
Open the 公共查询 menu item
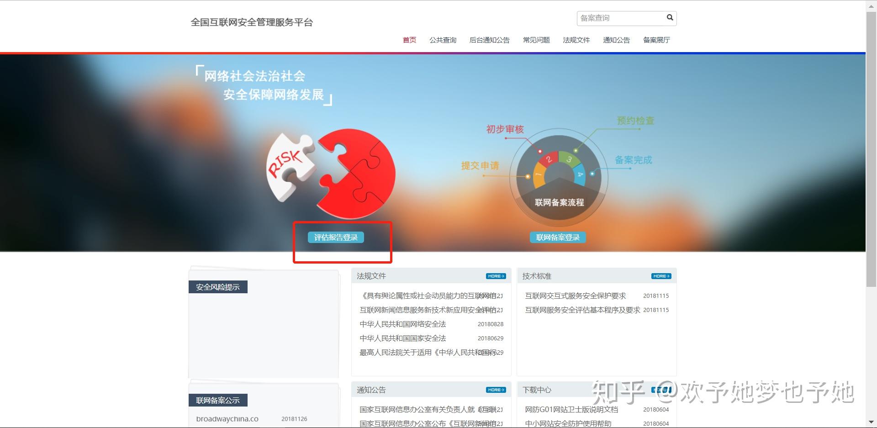point(443,40)
